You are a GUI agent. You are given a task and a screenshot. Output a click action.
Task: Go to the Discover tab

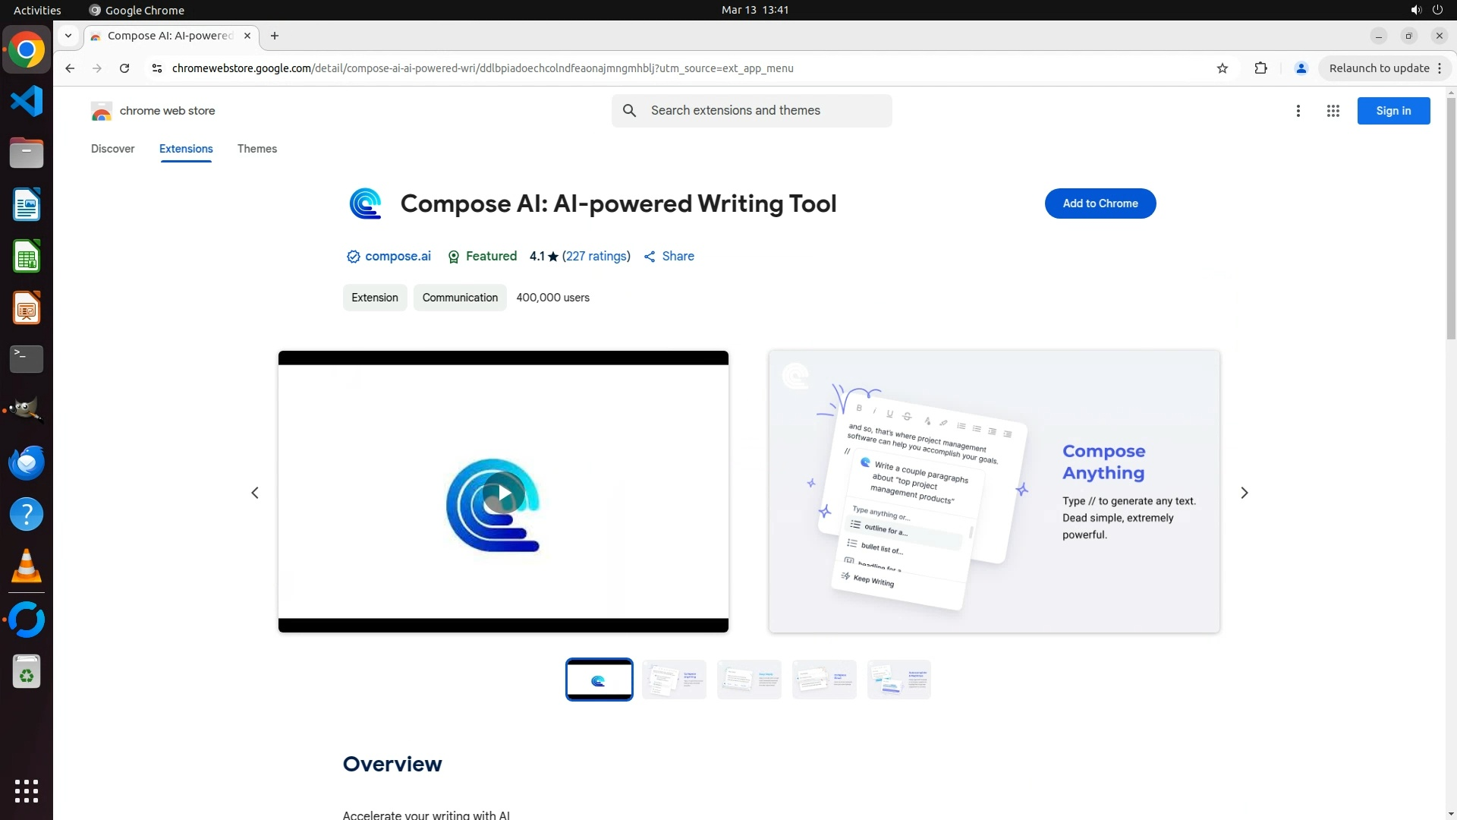112,149
